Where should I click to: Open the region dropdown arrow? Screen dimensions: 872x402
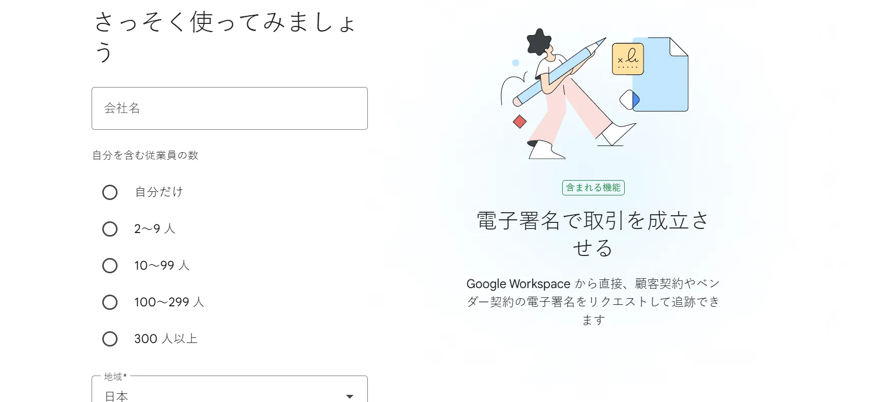coord(350,396)
